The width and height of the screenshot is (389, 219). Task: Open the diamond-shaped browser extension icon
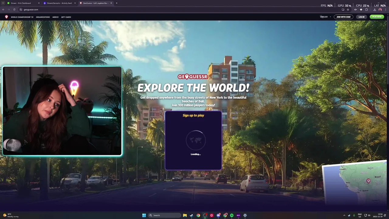(x=361, y=9)
